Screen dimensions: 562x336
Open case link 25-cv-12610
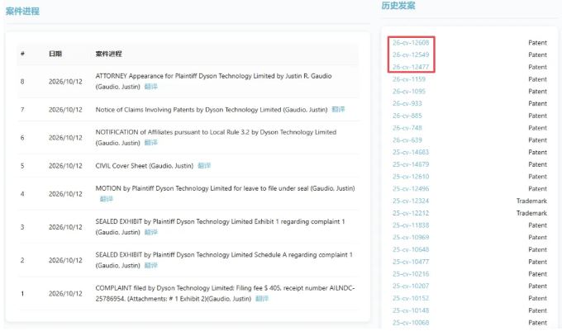[411, 177]
